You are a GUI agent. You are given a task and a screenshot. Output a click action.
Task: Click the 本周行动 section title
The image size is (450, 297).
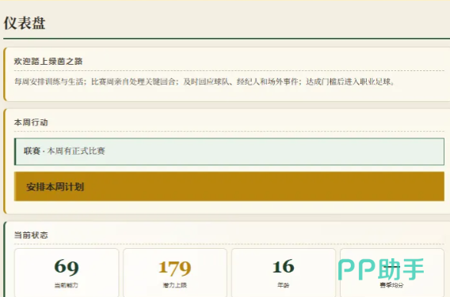tap(31, 122)
